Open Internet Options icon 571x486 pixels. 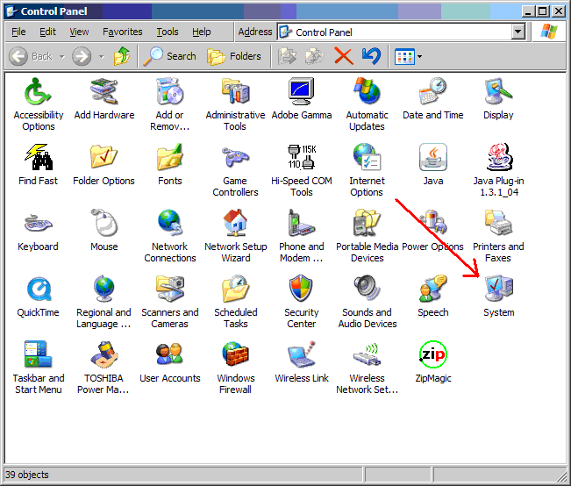pos(367,157)
